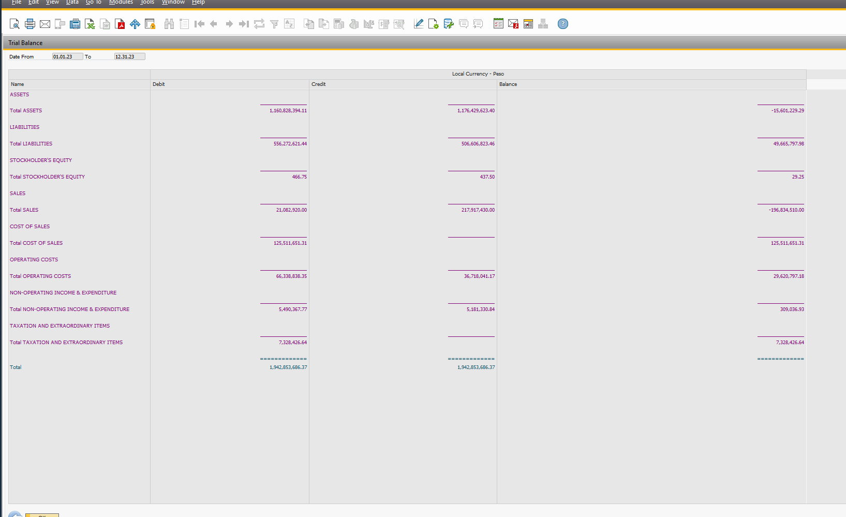Open the Help menu
This screenshot has width=846, height=517.
pyautogui.click(x=198, y=2)
